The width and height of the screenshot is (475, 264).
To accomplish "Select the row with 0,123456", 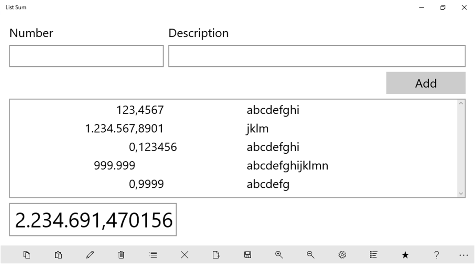I will tap(233, 147).
